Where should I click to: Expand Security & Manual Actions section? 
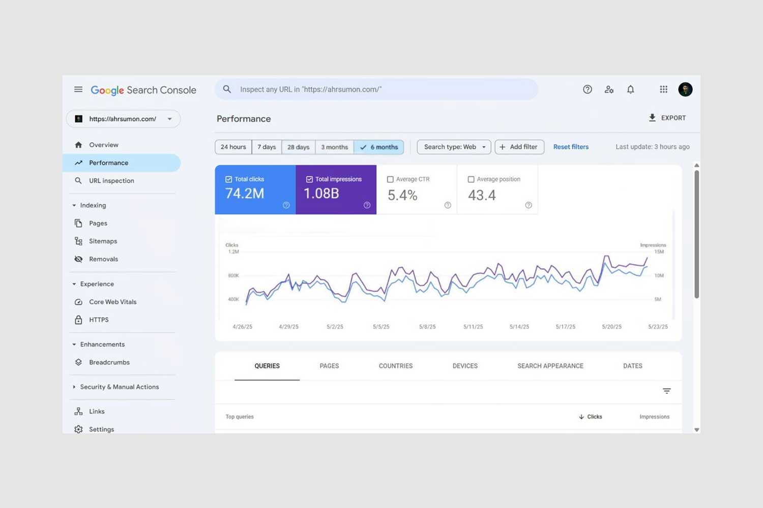74,387
